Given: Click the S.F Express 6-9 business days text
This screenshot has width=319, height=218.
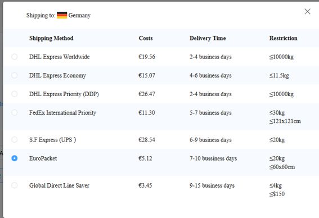Looking at the screenshot, I should [210, 140].
